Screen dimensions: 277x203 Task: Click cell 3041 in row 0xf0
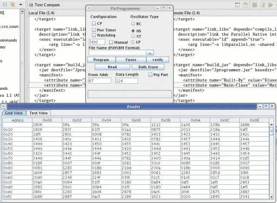click(x=254, y=197)
